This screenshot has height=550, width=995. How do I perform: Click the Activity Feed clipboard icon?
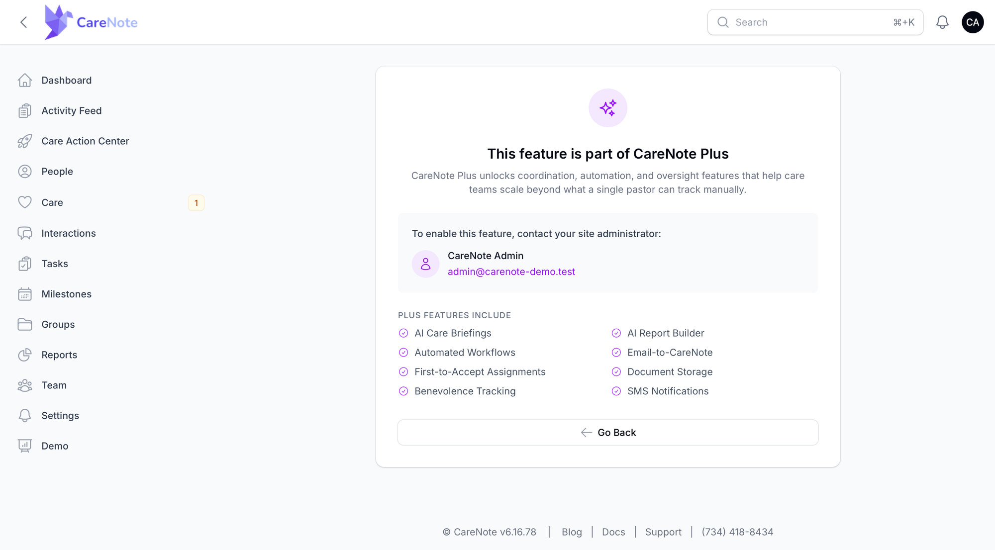tap(25, 111)
